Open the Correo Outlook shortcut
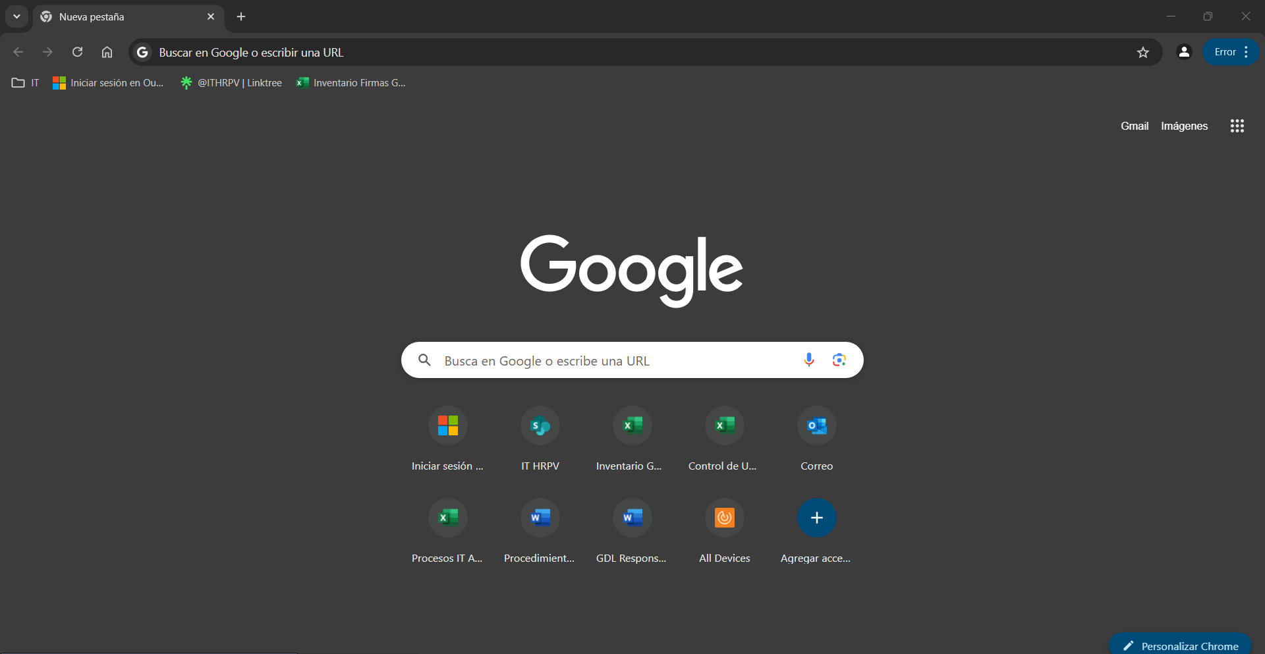 (817, 439)
